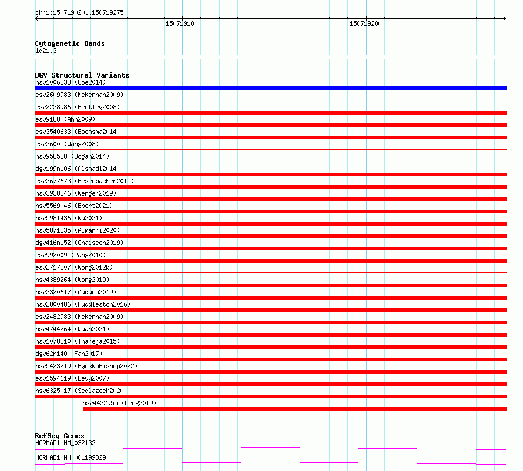Image resolution: width=523 pixels, height=471 pixels.
Task: Open variant nsv4432955 (Deng2019)
Action: (x=119, y=403)
